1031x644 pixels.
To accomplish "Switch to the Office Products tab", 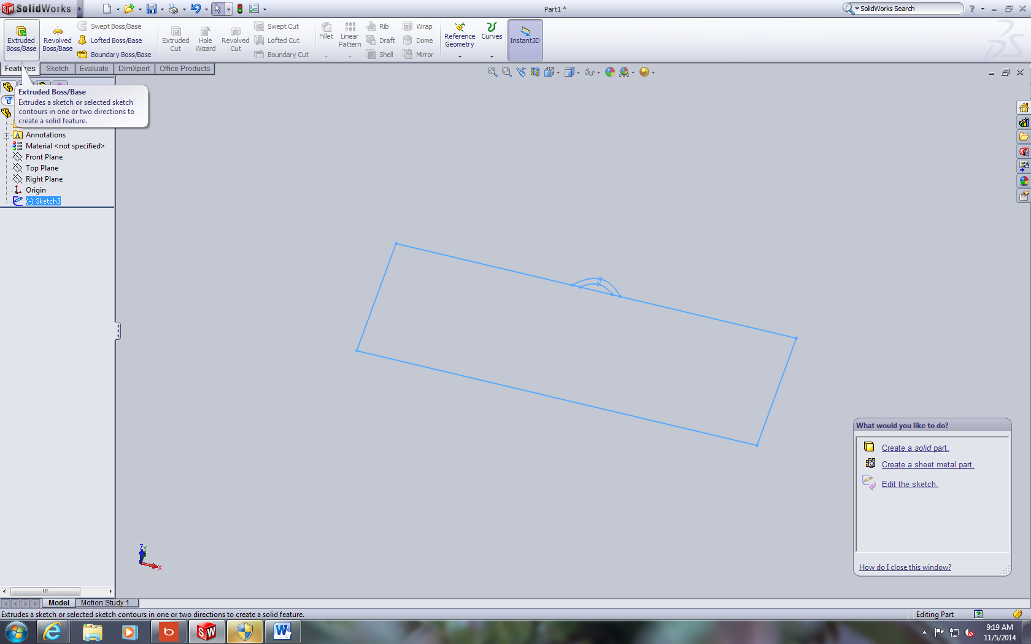I will (185, 69).
